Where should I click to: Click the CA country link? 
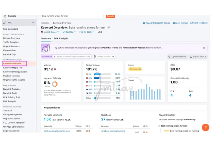(x=90, y=86)
